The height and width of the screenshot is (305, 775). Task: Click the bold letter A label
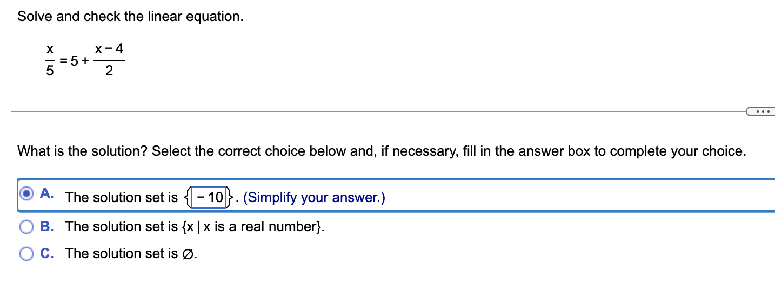(46, 193)
